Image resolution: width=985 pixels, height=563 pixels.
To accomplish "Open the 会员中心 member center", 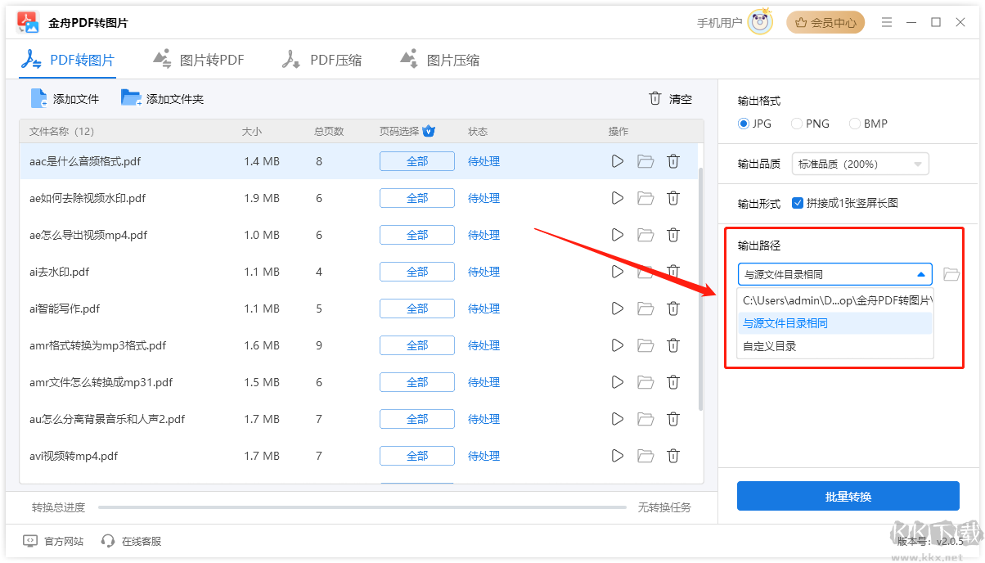I will coord(825,22).
